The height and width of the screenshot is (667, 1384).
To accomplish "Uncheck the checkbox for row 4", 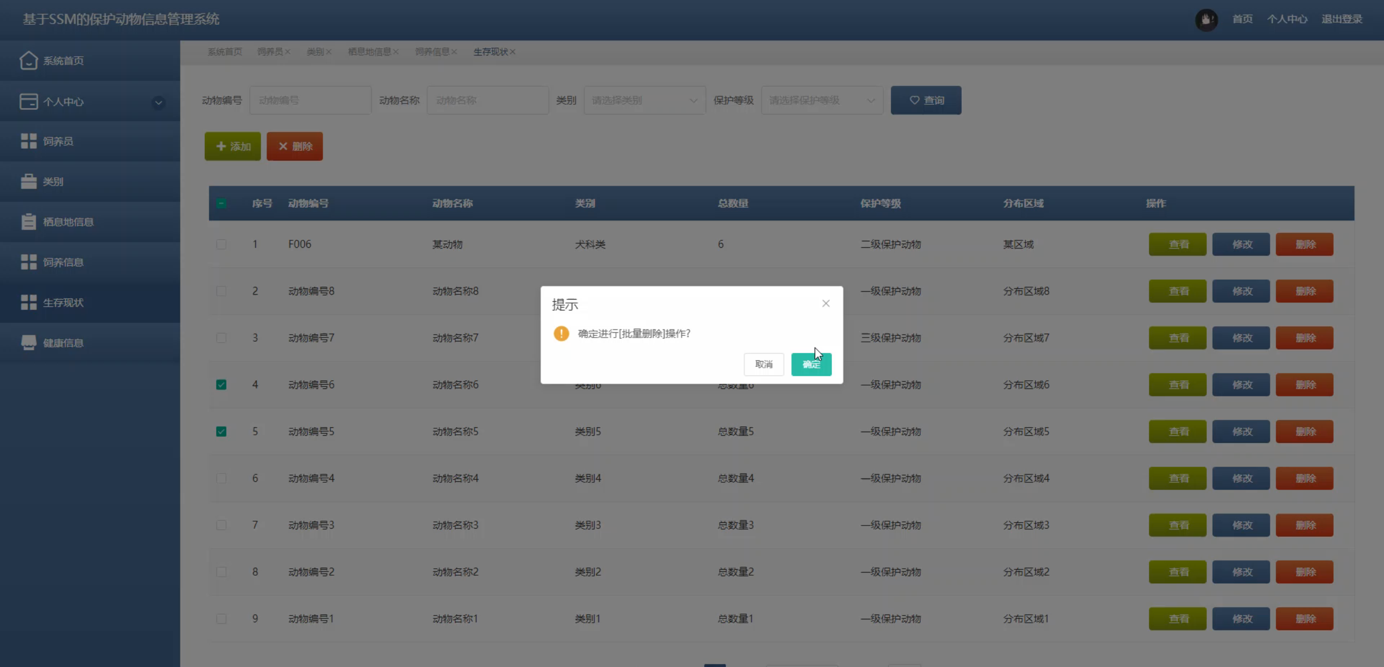I will (221, 385).
